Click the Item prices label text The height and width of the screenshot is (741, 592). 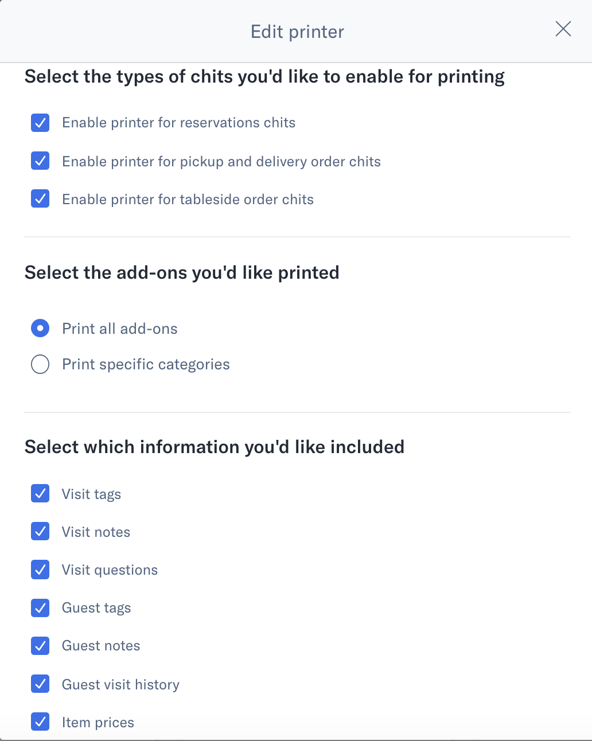click(98, 722)
